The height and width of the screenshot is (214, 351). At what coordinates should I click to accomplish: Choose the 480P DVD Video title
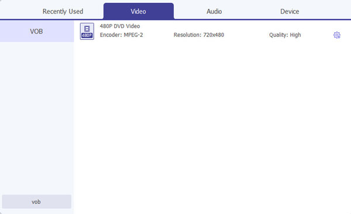pos(120,26)
